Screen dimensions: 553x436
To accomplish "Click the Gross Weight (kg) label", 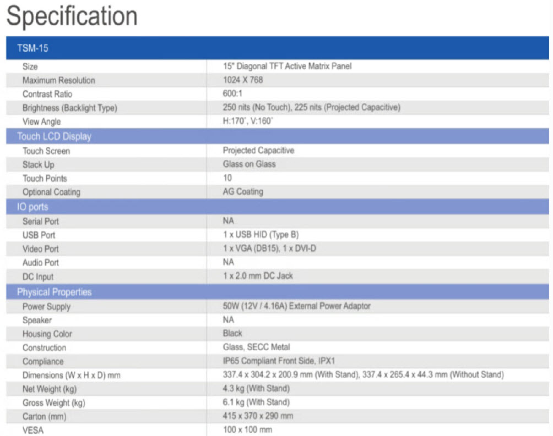I will pos(54,403).
